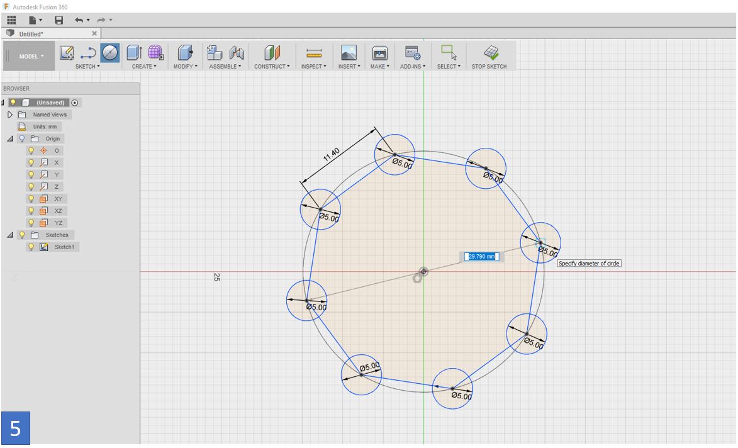Click the Insert image icon
The image size is (738, 448).
click(x=349, y=53)
